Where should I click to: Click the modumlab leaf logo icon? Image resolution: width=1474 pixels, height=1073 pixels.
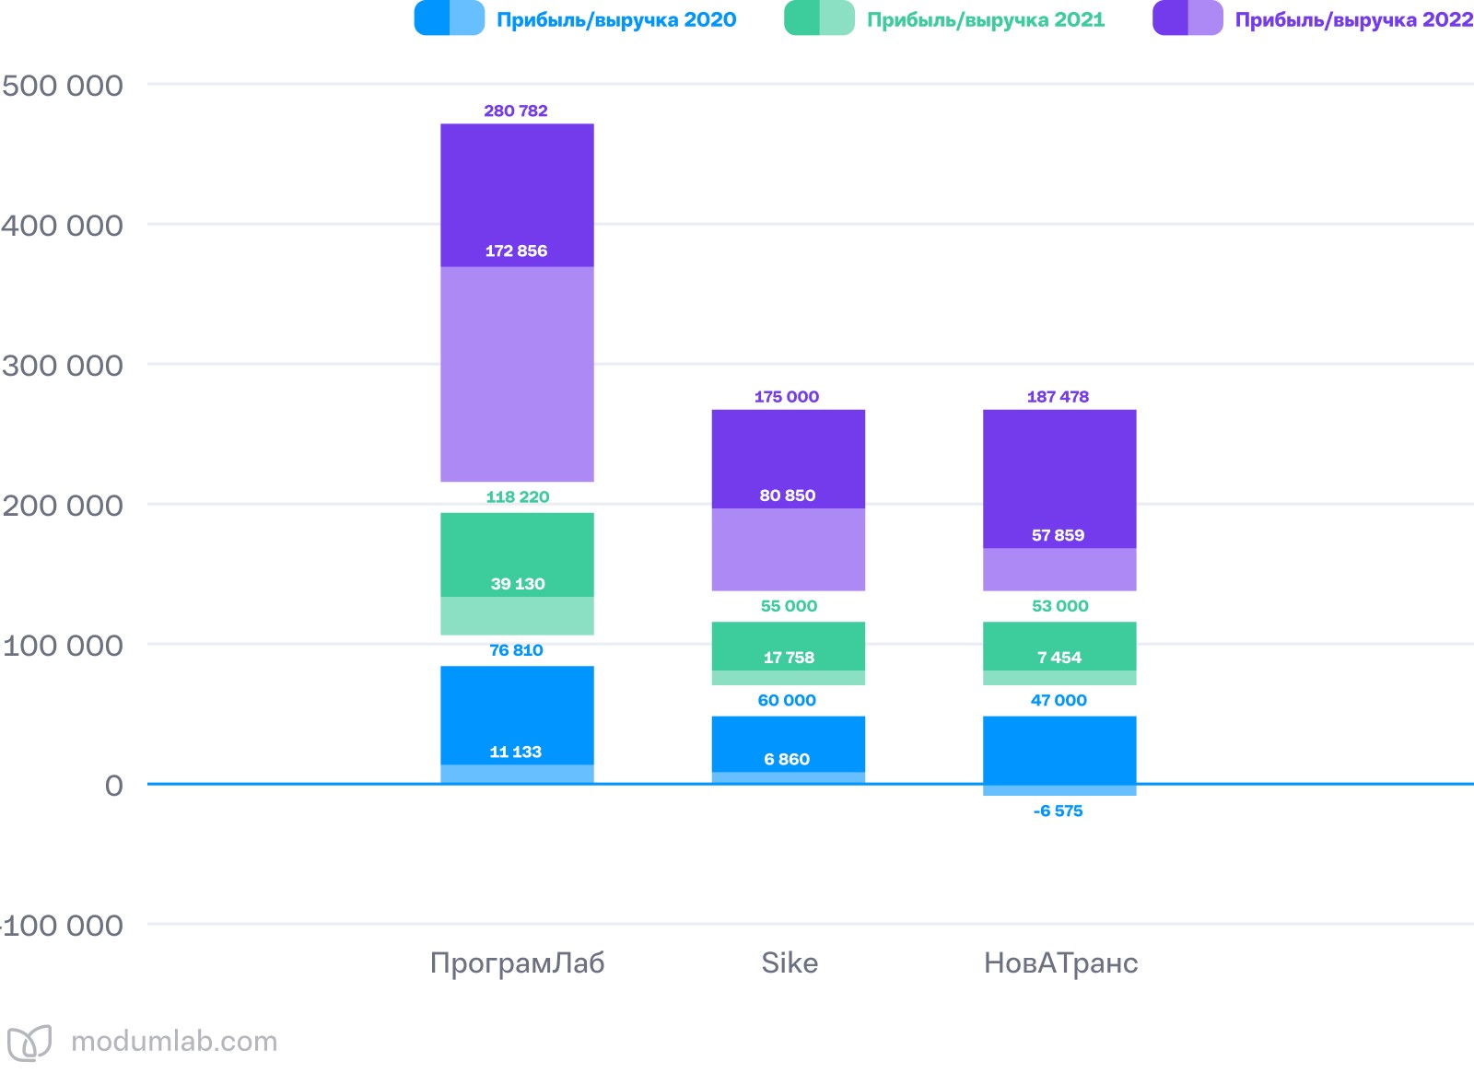point(29,1042)
